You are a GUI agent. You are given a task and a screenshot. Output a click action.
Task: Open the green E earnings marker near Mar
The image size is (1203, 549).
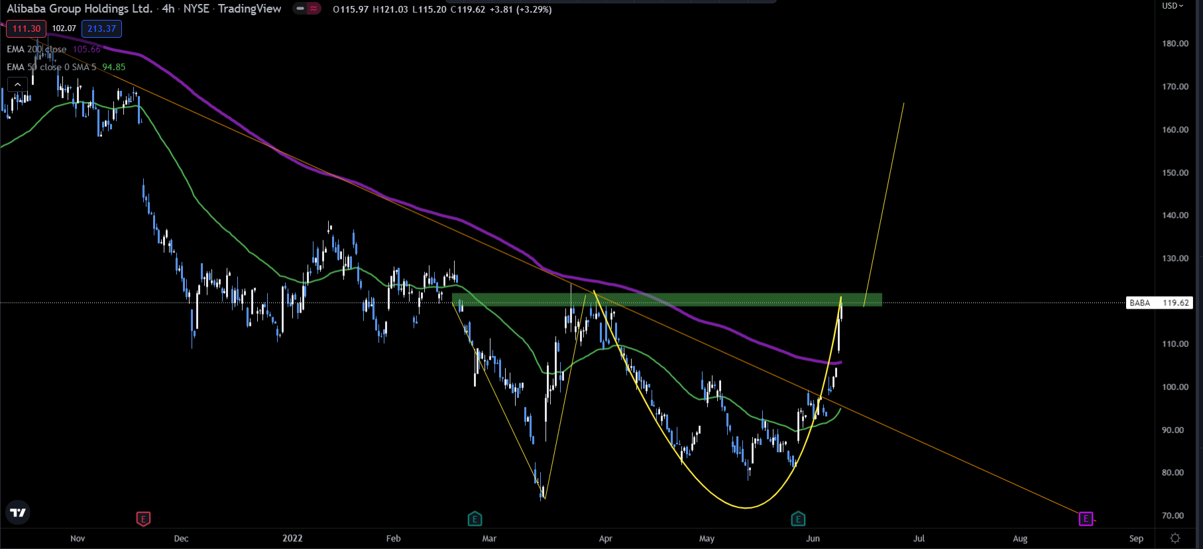[475, 519]
